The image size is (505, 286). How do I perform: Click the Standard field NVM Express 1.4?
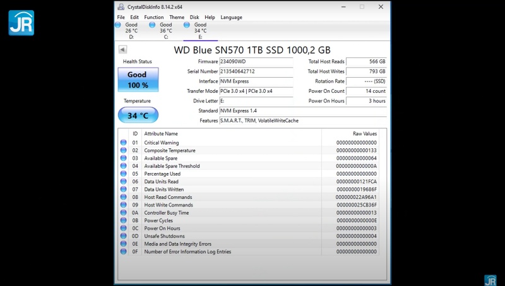[303, 110]
